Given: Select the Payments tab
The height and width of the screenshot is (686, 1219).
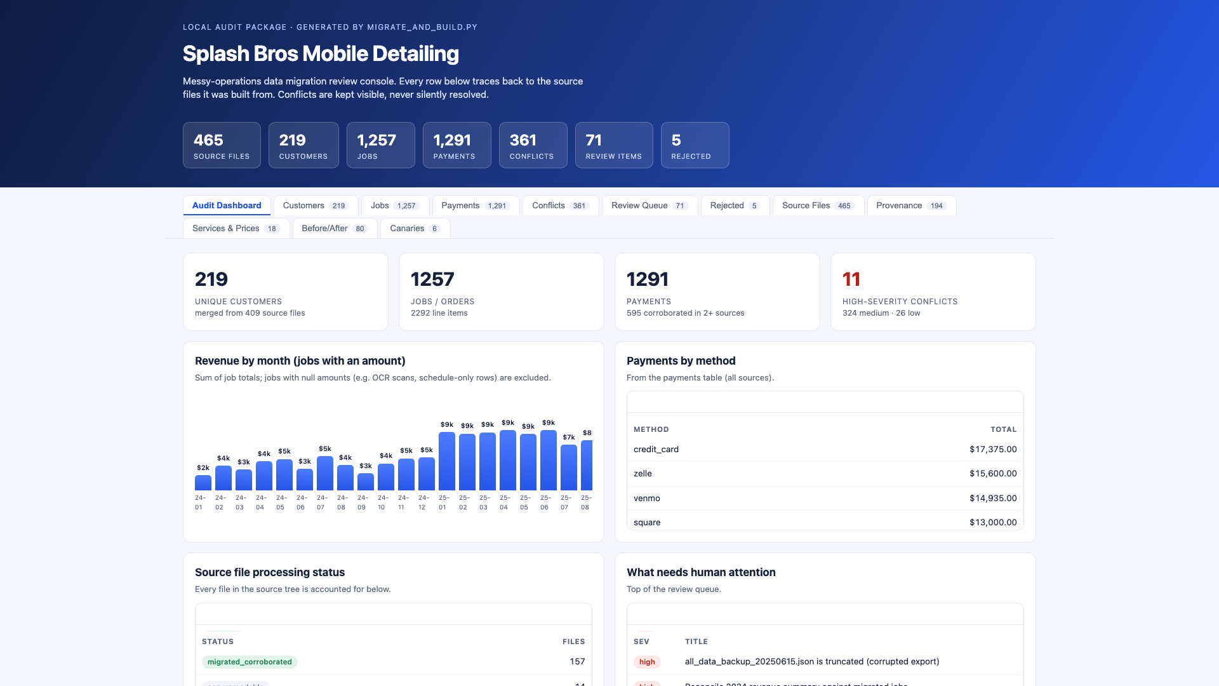Looking at the screenshot, I should (476, 205).
